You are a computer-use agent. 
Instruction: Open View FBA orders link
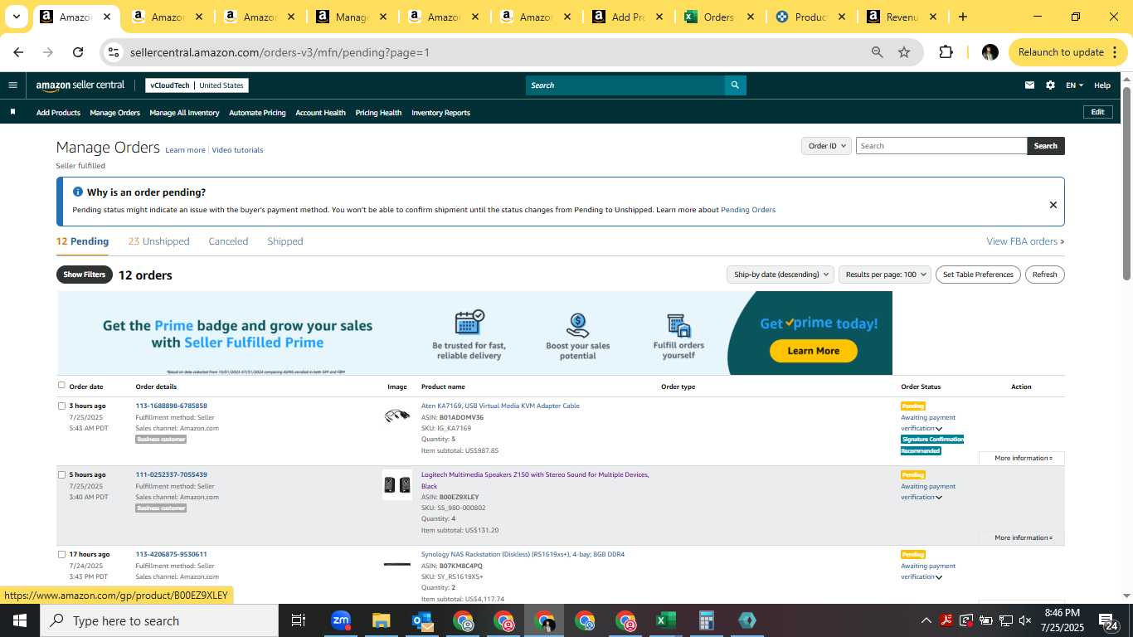(x=1025, y=241)
